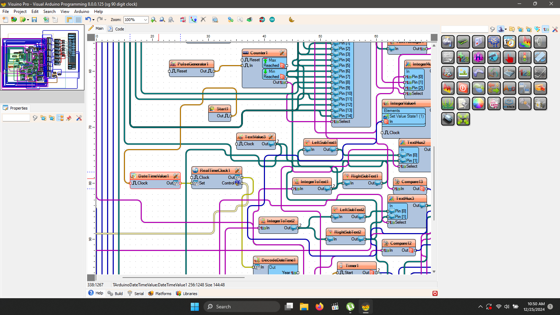Open the Undo history dropdown arrow
This screenshot has width=560, height=315.
pos(93,20)
